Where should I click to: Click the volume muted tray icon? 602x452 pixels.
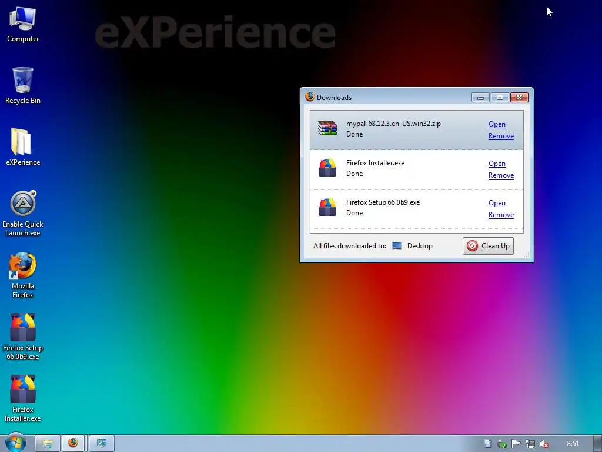coord(544,444)
